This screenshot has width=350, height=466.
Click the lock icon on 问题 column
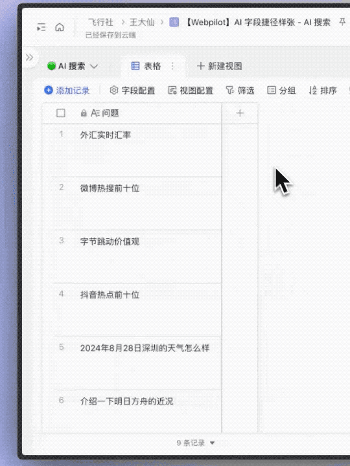tap(84, 113)
